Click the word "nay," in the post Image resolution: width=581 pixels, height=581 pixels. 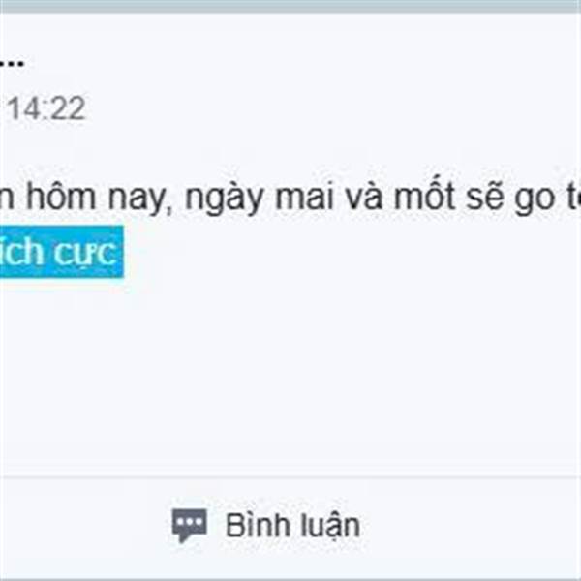[140, 199]
